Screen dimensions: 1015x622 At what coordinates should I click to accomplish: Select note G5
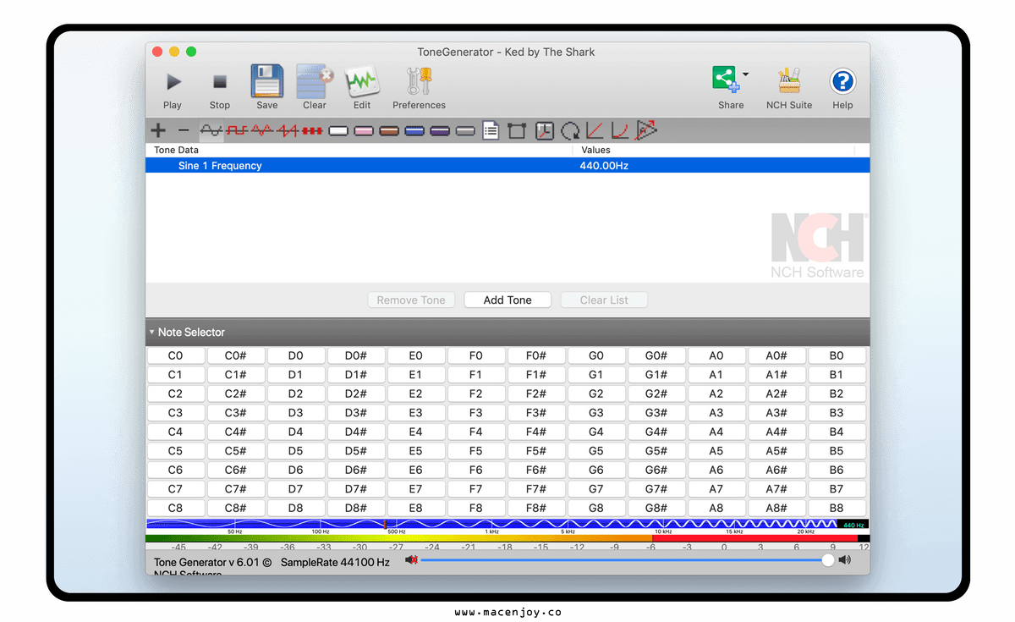(x=596, y=451)
